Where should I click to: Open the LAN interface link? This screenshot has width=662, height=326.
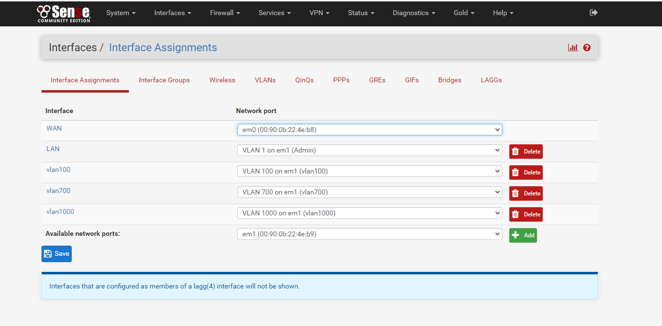tap(53, 149)
